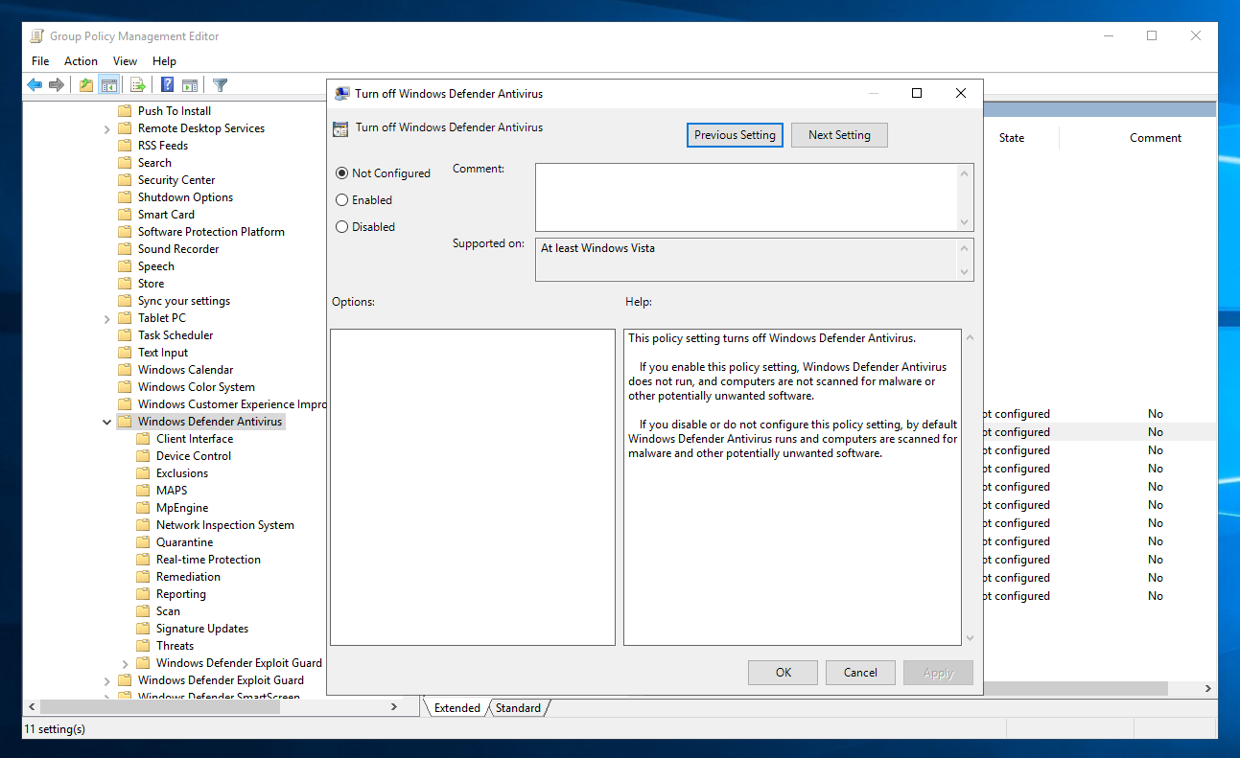
Task: Click the Export List toolbar icon
Action: click(x=137, y=85)
